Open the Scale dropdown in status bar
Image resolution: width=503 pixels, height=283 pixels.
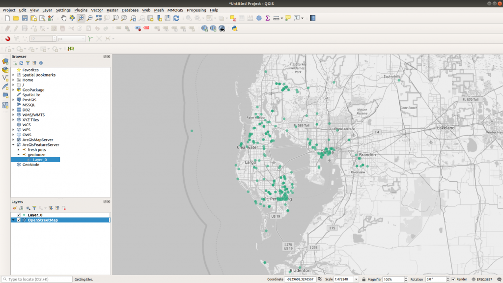coord(356,280)
